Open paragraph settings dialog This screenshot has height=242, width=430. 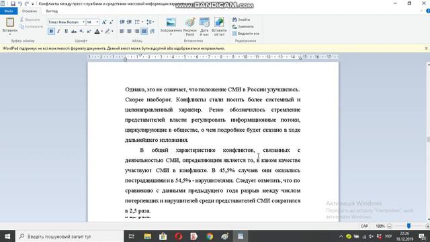[153, 32]
